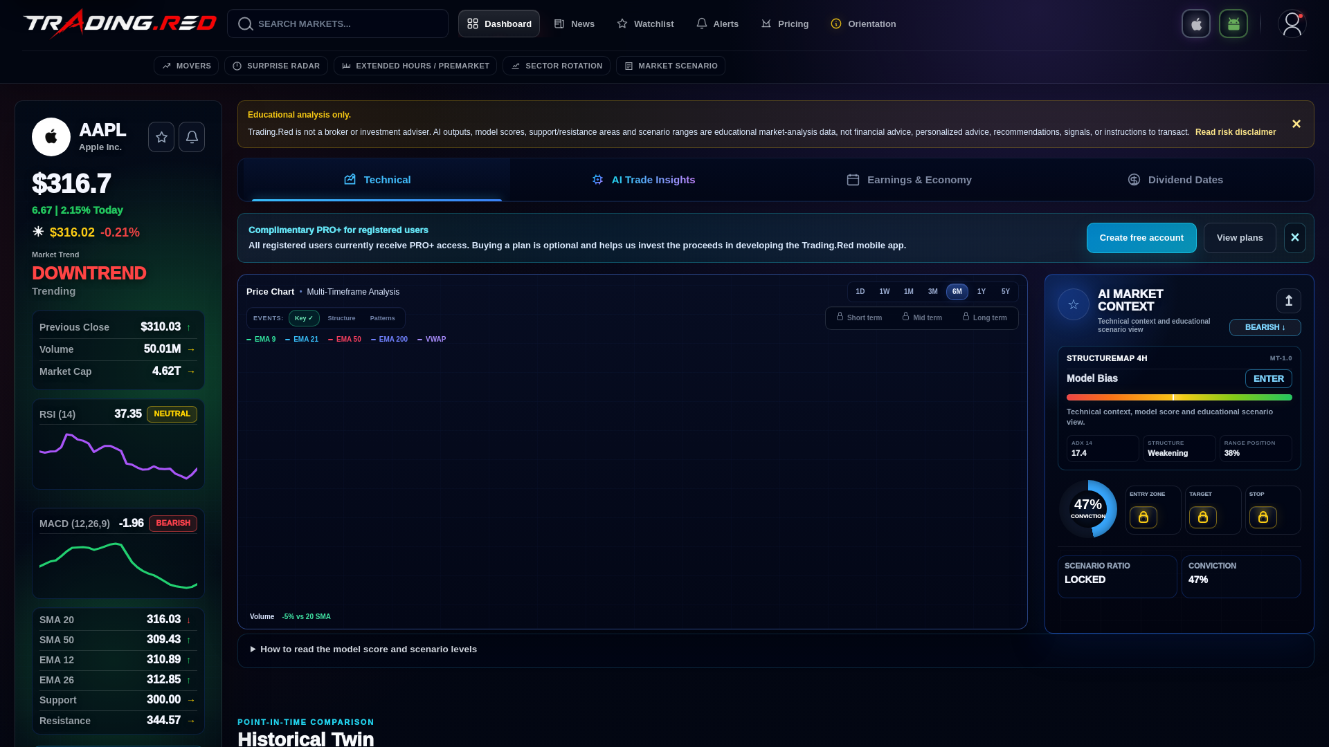Screen dimensions: 1329x747
Task: Click the RSI (14) sparkline chart
Action: [118, 456]
